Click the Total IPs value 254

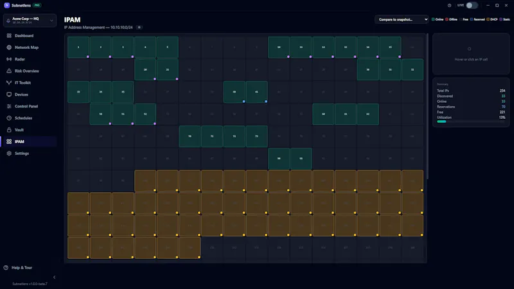click(x=502, y=91)
